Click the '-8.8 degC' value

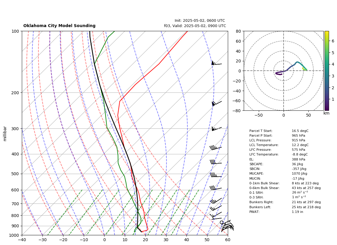tap(300, 155)
